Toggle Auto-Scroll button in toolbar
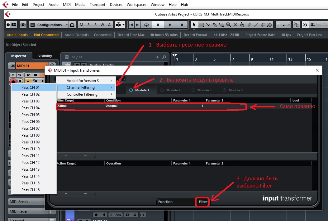328x221 pixels. (x=119, y=25)
